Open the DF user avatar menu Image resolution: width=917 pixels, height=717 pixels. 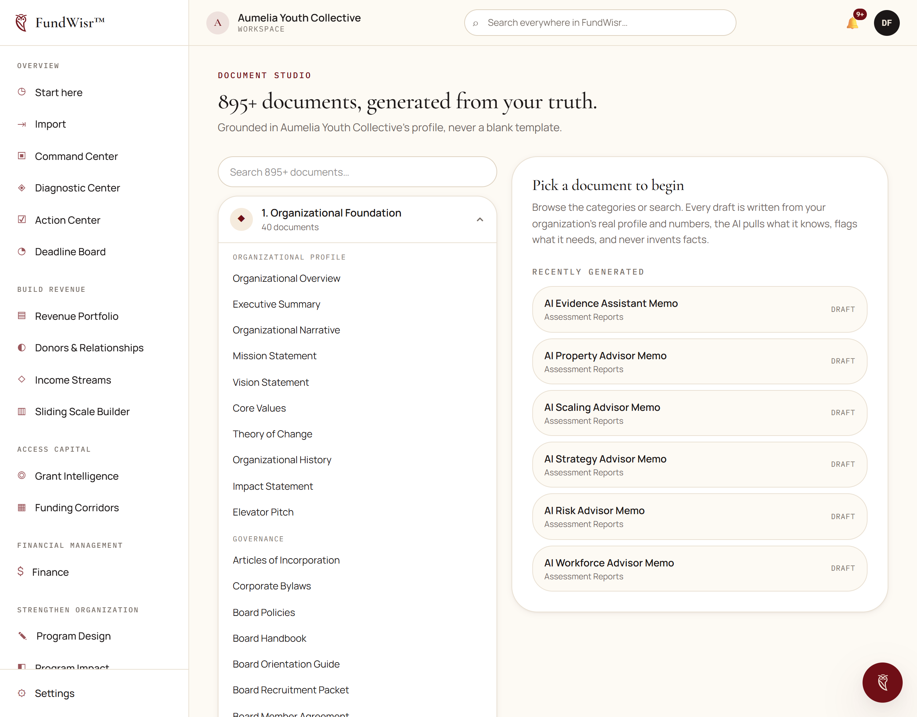pyautogui.click(x=886, y=23)
